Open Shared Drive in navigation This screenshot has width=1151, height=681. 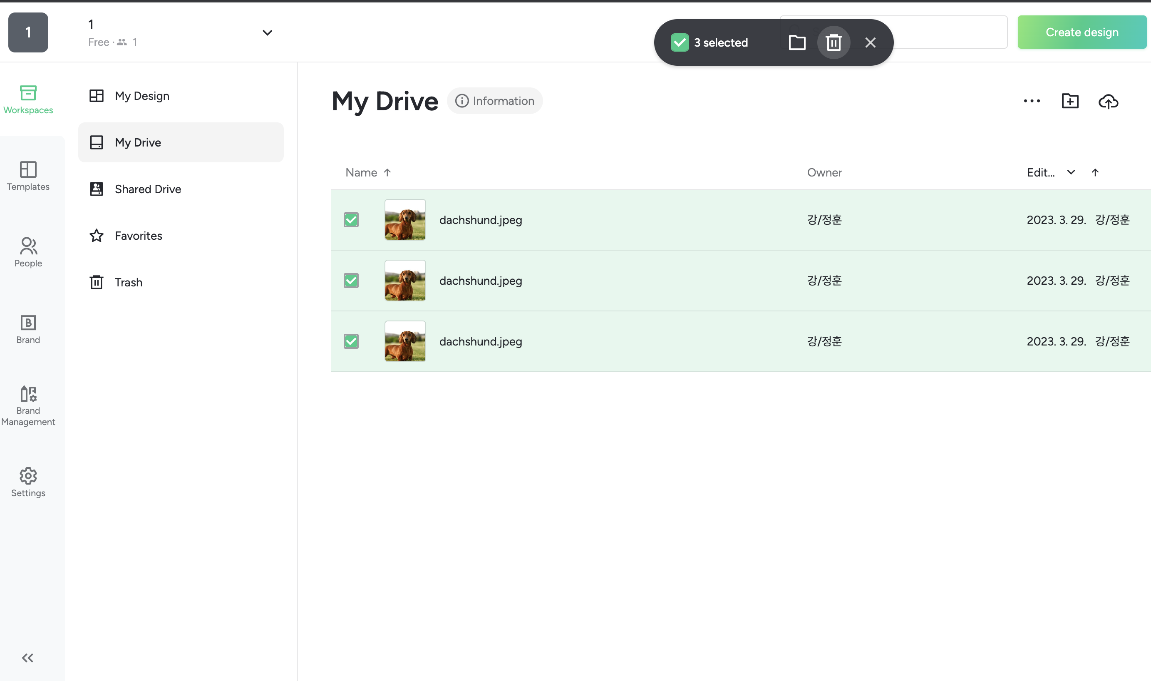pos(148,189)
